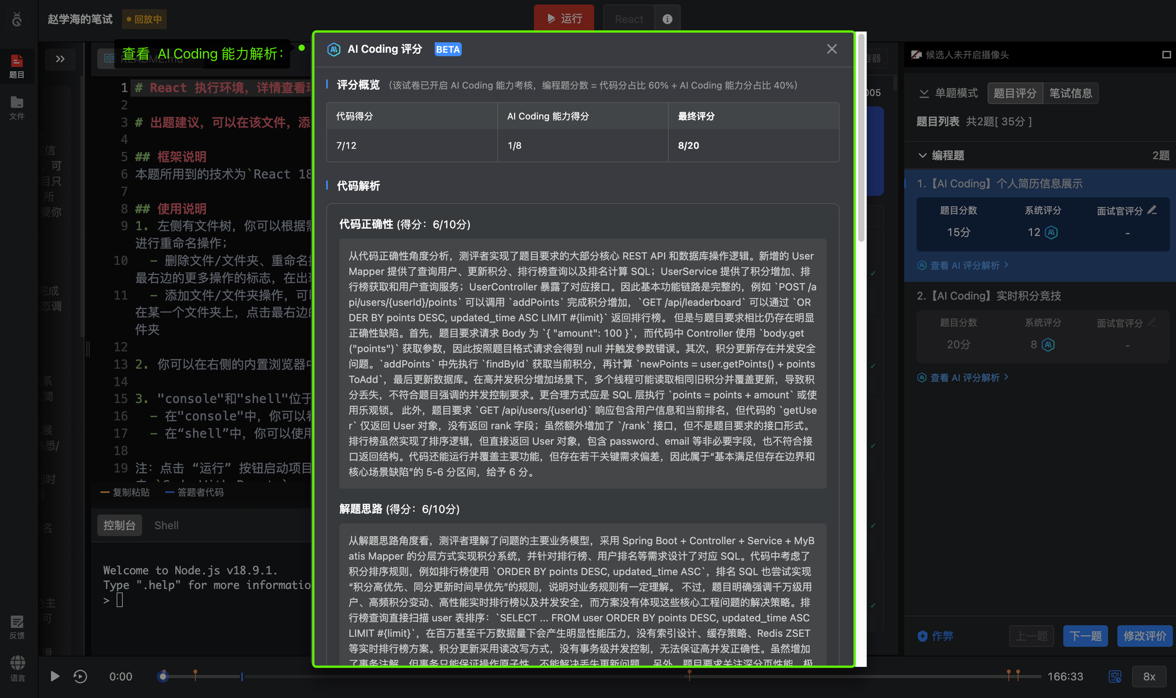
Task: Collapse the 编程题 section chevron
Action: (923, 156)
